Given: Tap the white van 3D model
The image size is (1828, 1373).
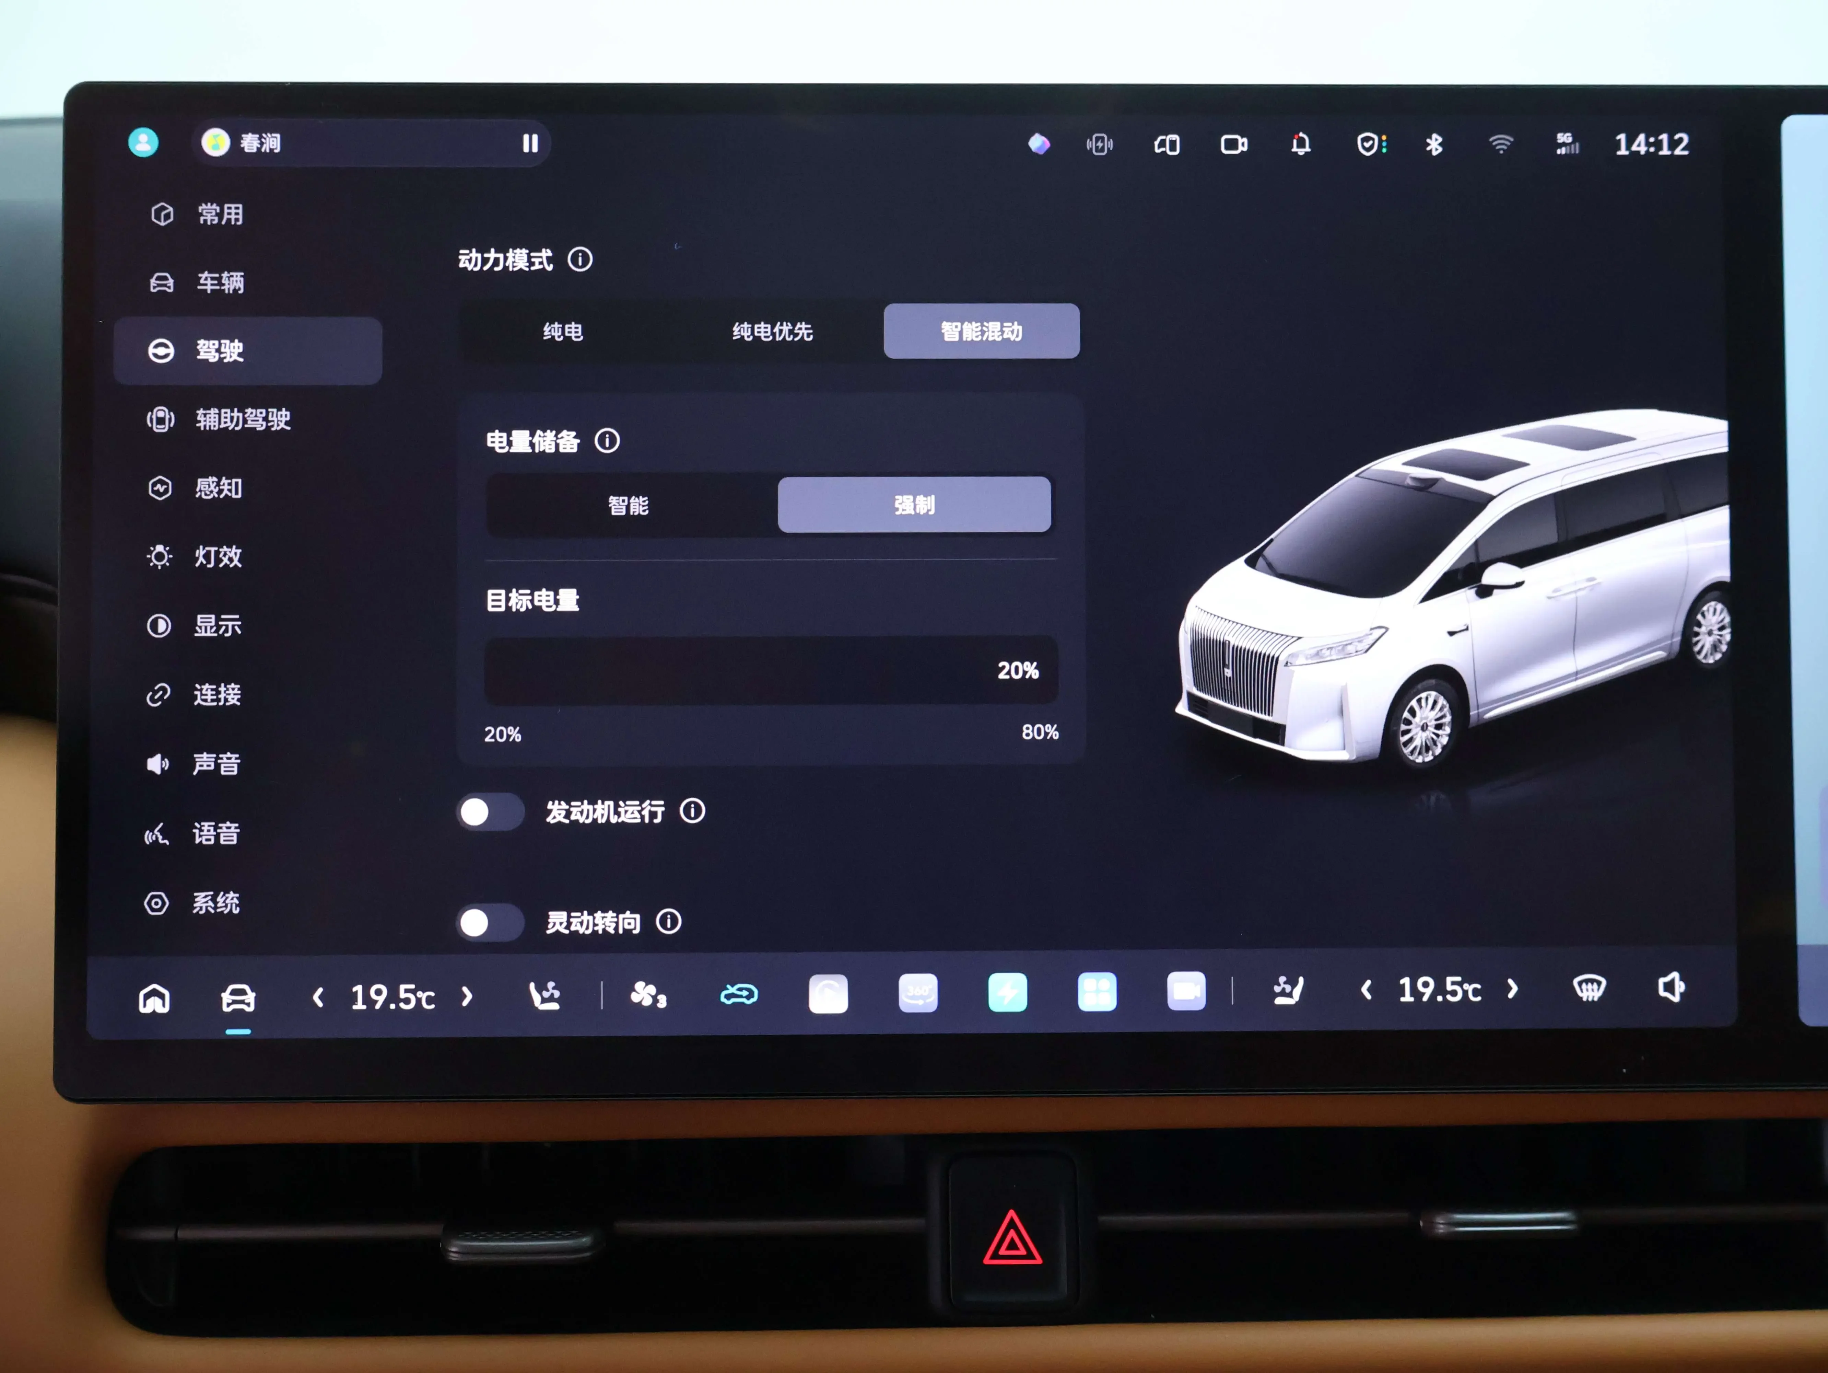Looking at the screenshot, I should click(x=1452, y=587).
